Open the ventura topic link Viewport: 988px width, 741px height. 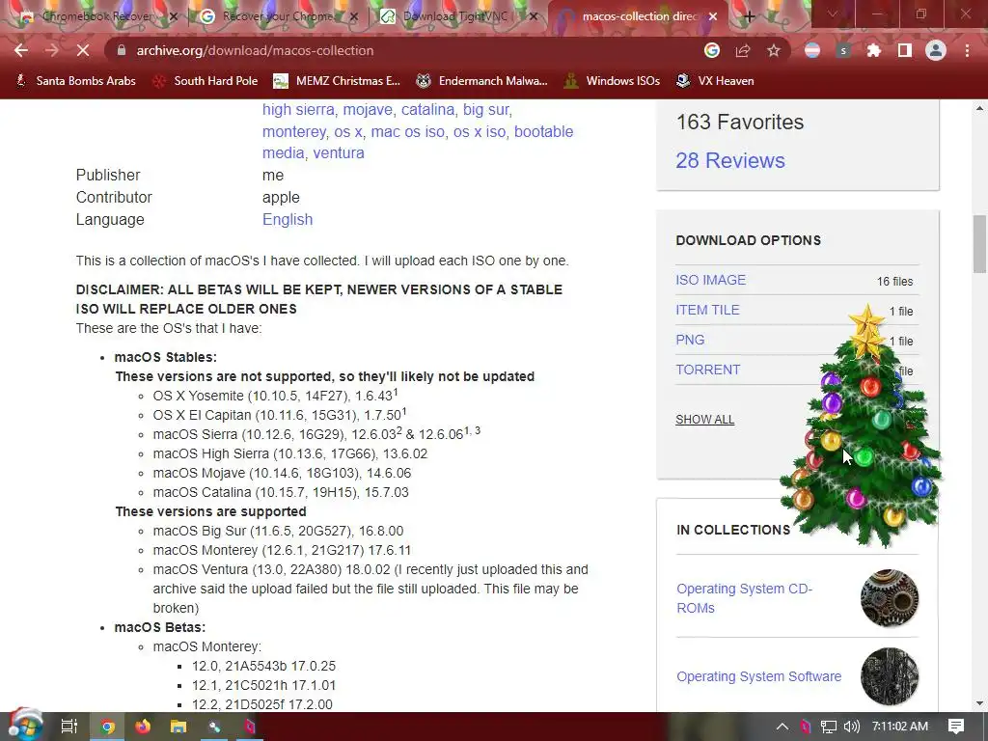(x=339, y=153)
